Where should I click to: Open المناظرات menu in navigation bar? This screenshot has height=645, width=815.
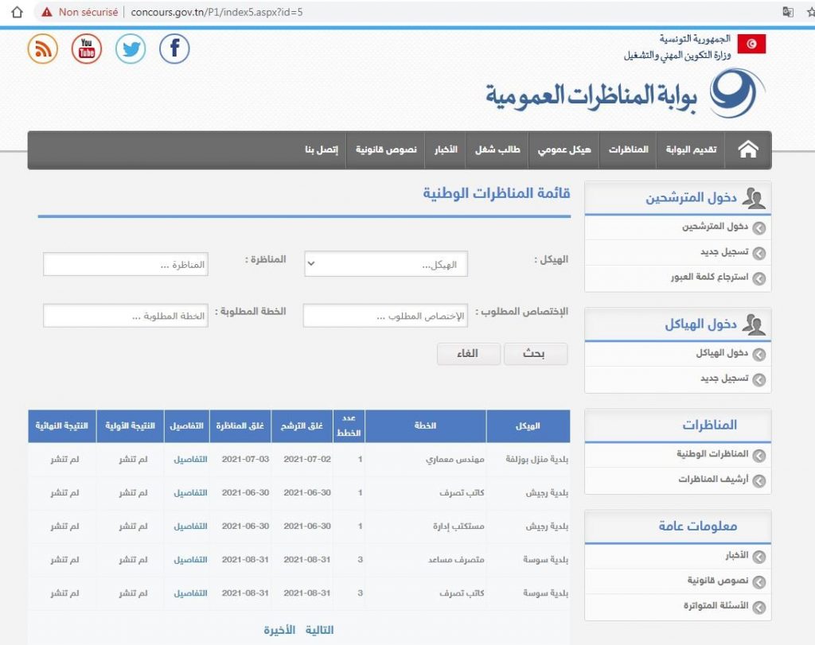629,150
